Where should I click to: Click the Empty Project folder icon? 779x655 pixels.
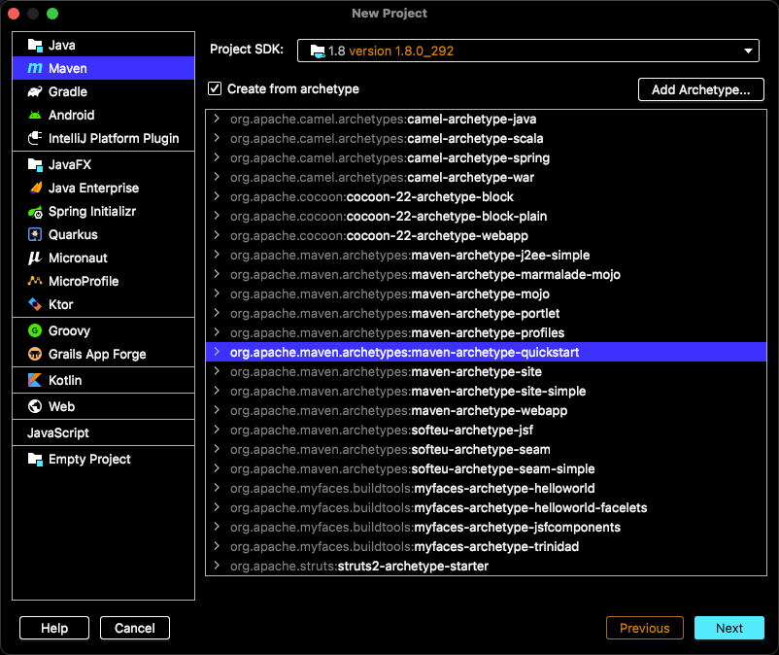pyautogui.click(x=35, y=460)
